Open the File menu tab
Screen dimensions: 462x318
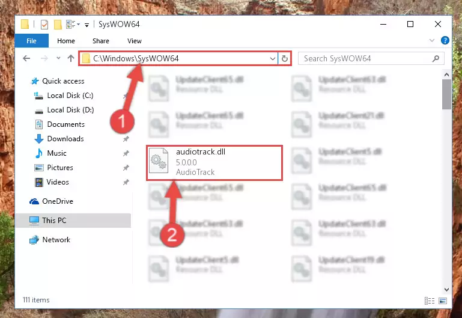(31, 41)
